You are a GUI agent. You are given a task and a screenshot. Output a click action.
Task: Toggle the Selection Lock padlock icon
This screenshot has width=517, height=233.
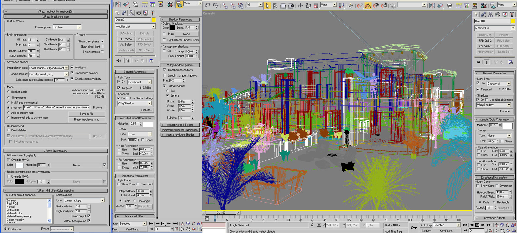point(312,225)
